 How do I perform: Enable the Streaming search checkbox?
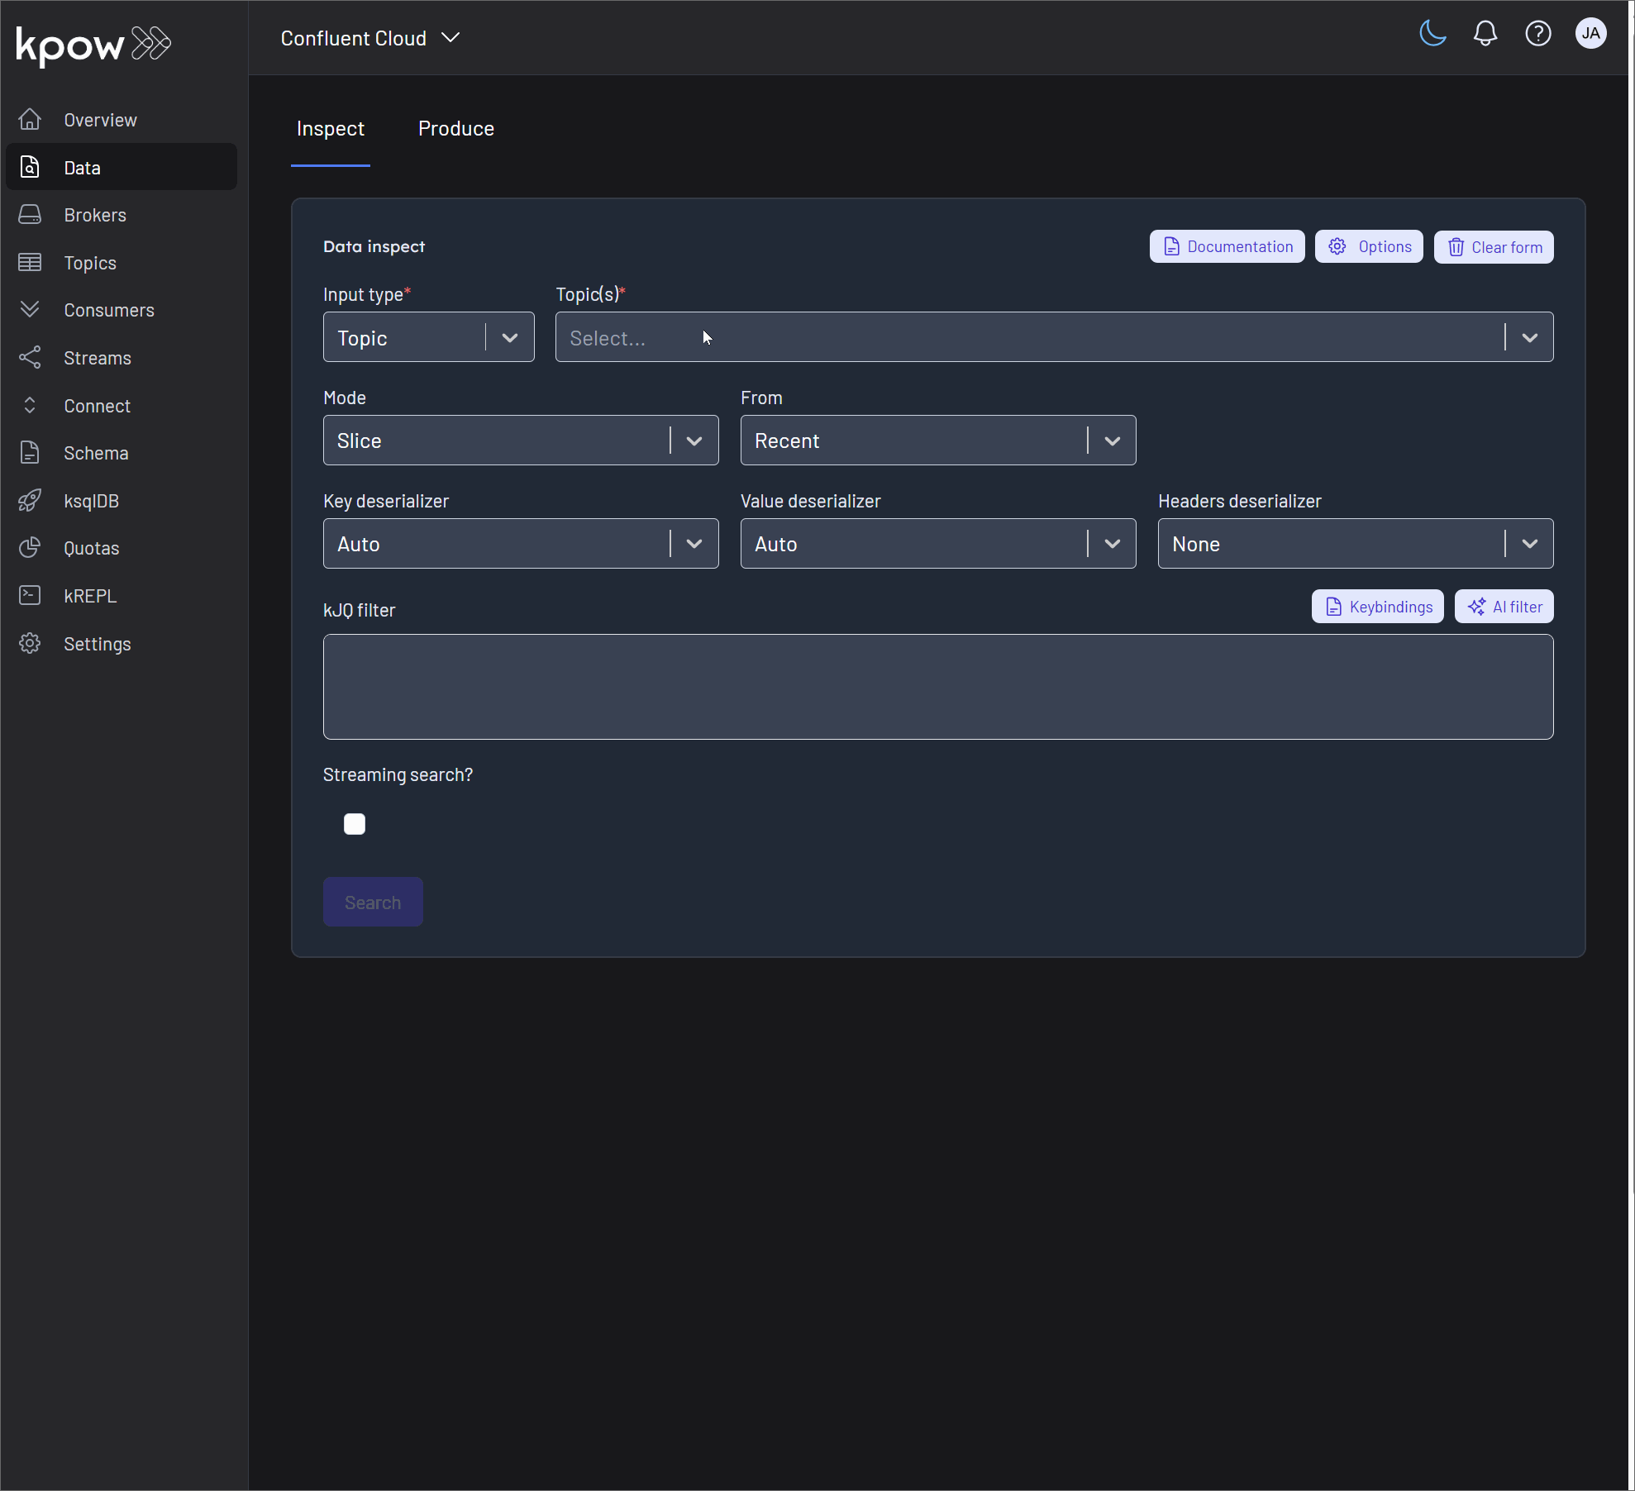354,823
